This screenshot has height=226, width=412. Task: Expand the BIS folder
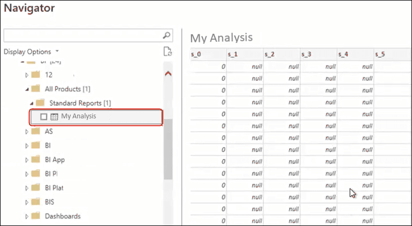click(27, 202)
